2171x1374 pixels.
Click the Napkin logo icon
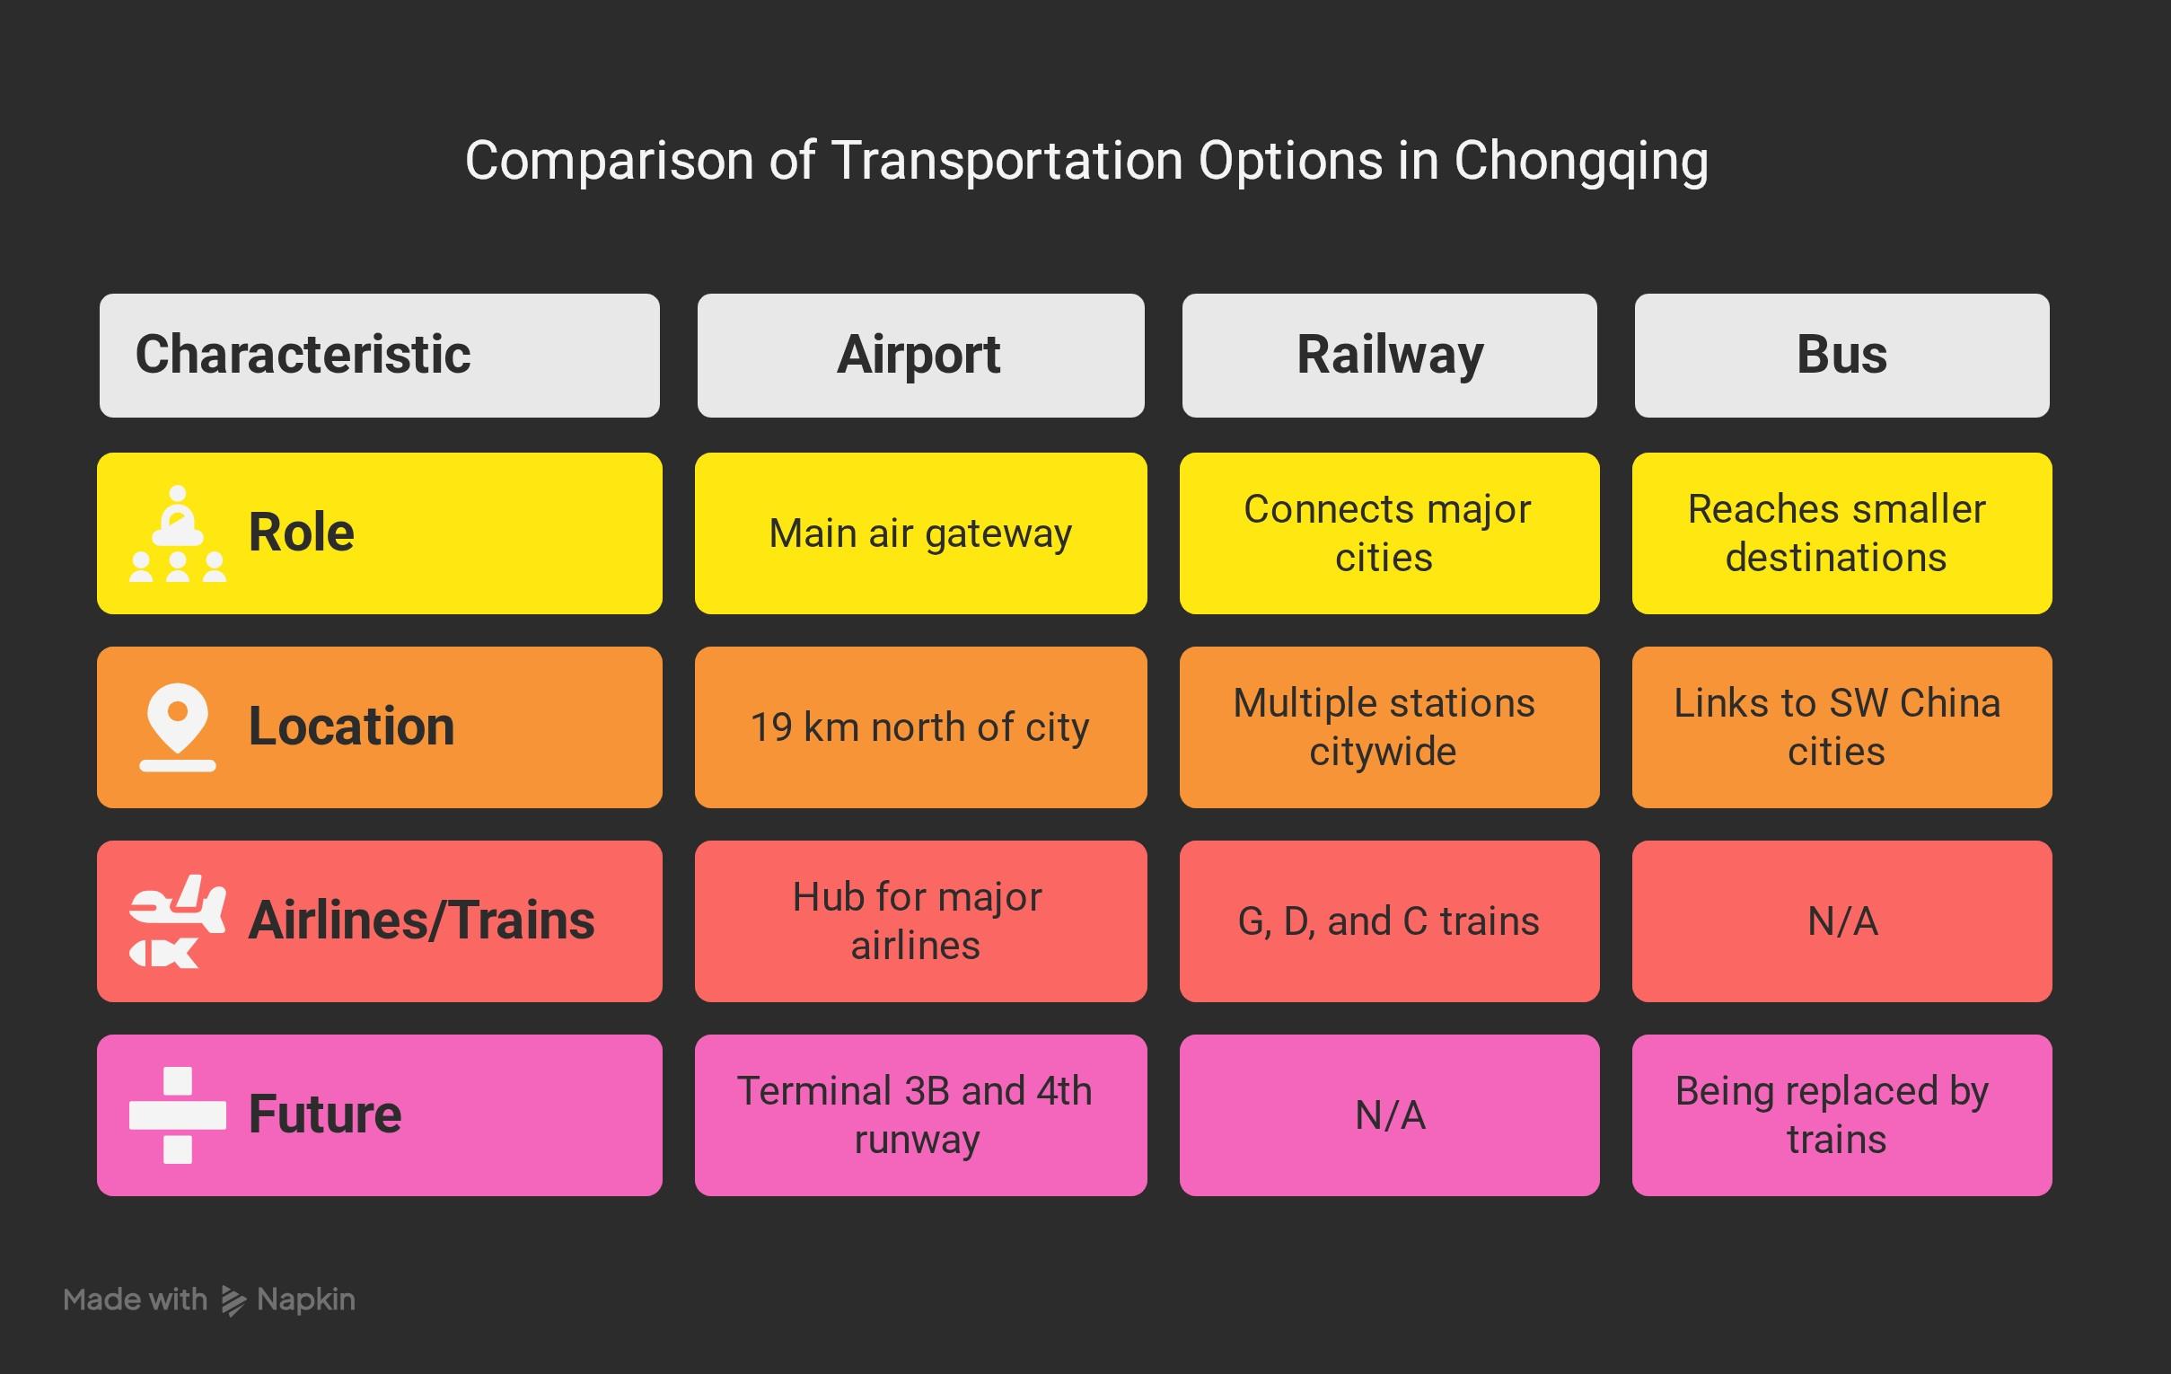click(x=233, y=1300)
